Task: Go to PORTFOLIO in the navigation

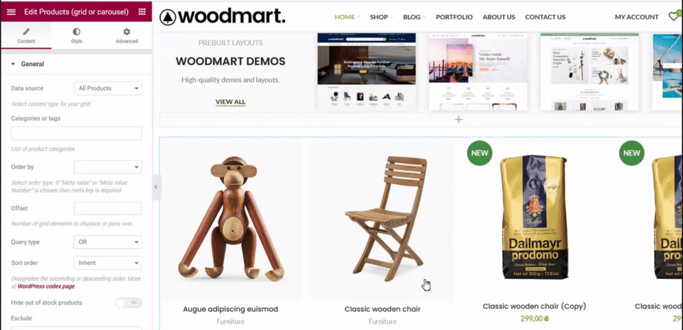Action: click(454, 17)
